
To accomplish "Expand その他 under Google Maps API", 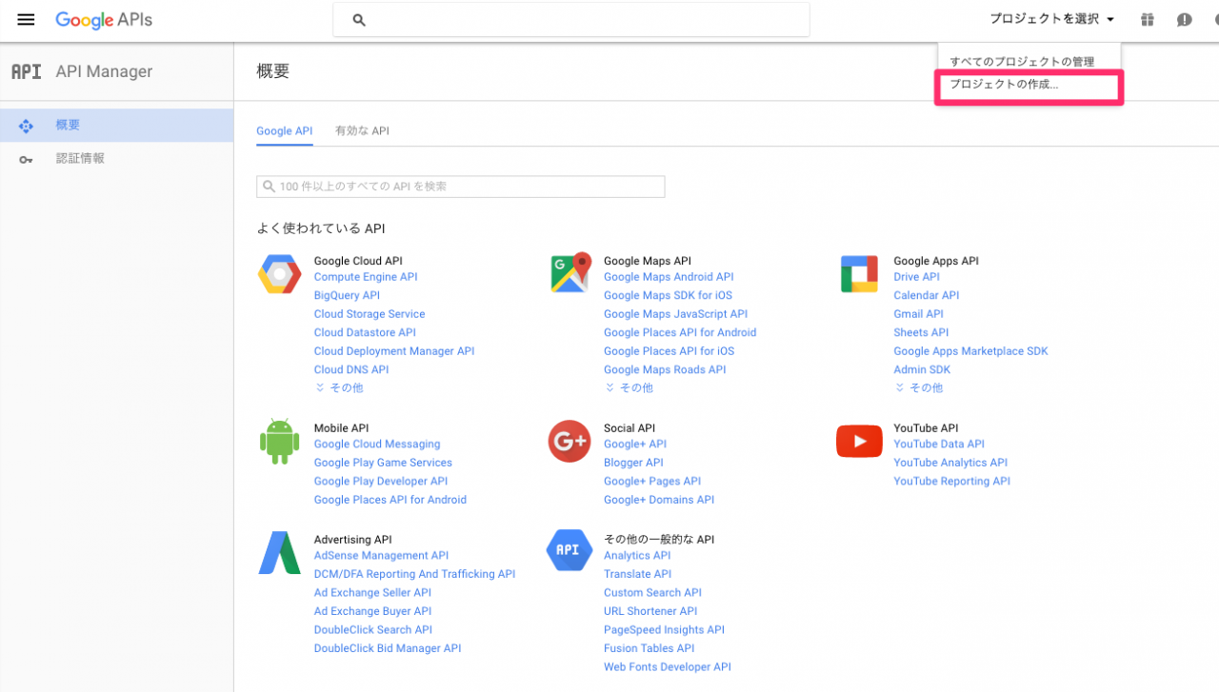I will coord(629,387).
